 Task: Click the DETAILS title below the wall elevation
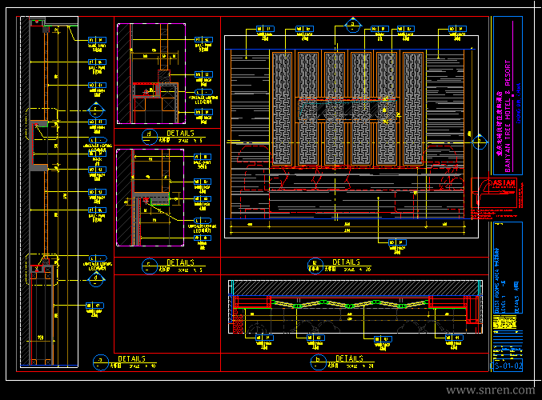pos(347,262)
